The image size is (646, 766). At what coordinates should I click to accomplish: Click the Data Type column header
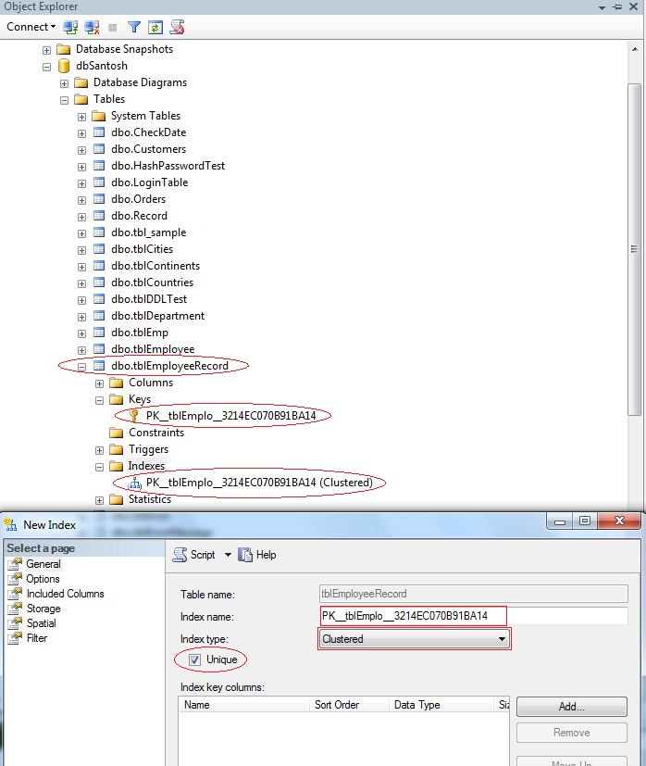(441, 705)
